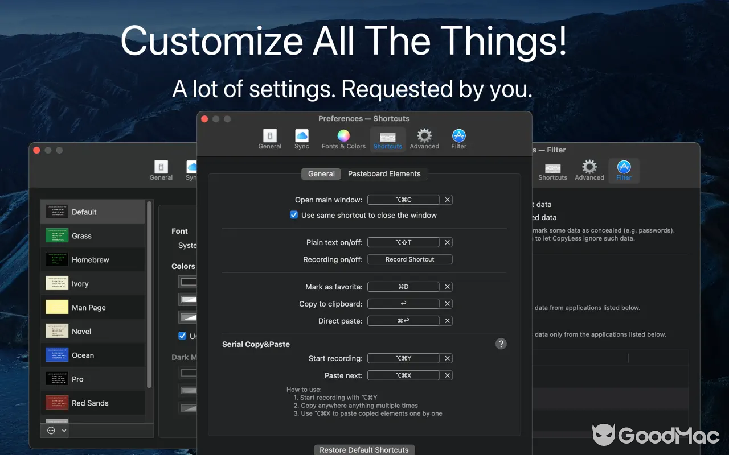Viewport: 729px width, 455px height.
Task: Click the Record Shortcut button
Action: click(x=409, y=259)
